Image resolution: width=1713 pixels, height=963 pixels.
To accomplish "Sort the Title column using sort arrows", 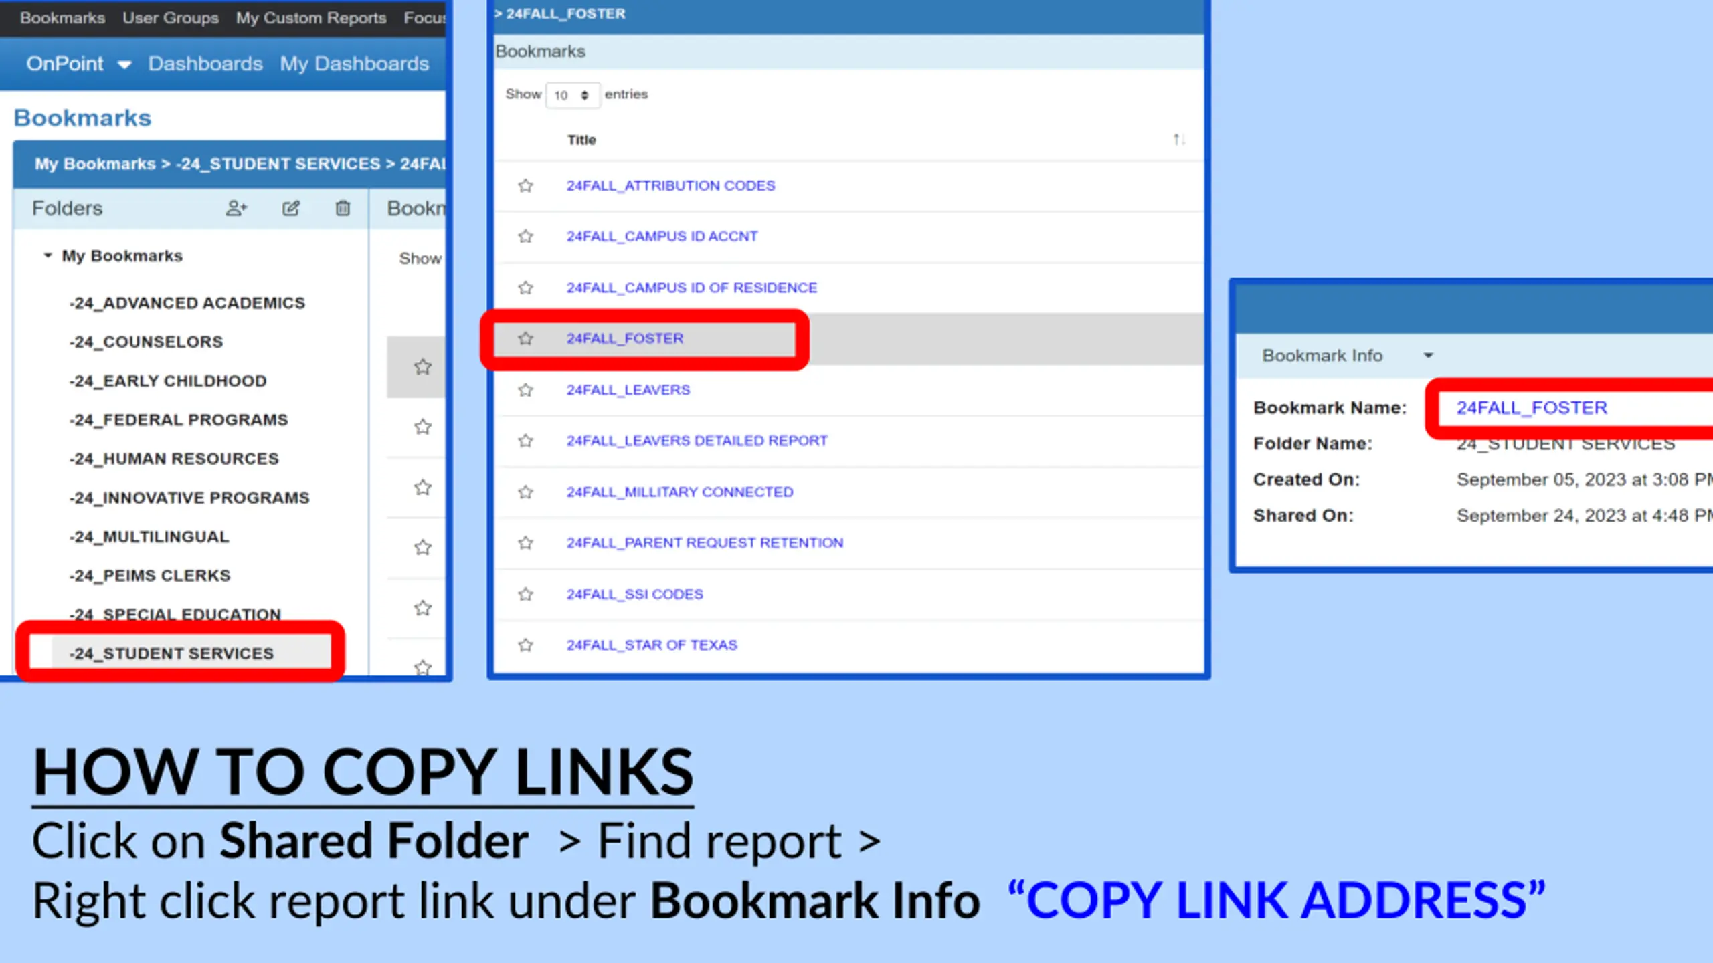I will [x=1178, y=140].
